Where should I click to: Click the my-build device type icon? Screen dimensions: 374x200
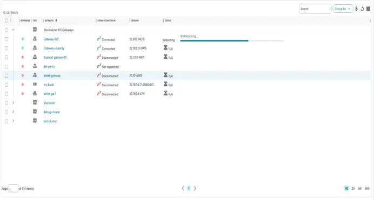click(35, 84)
